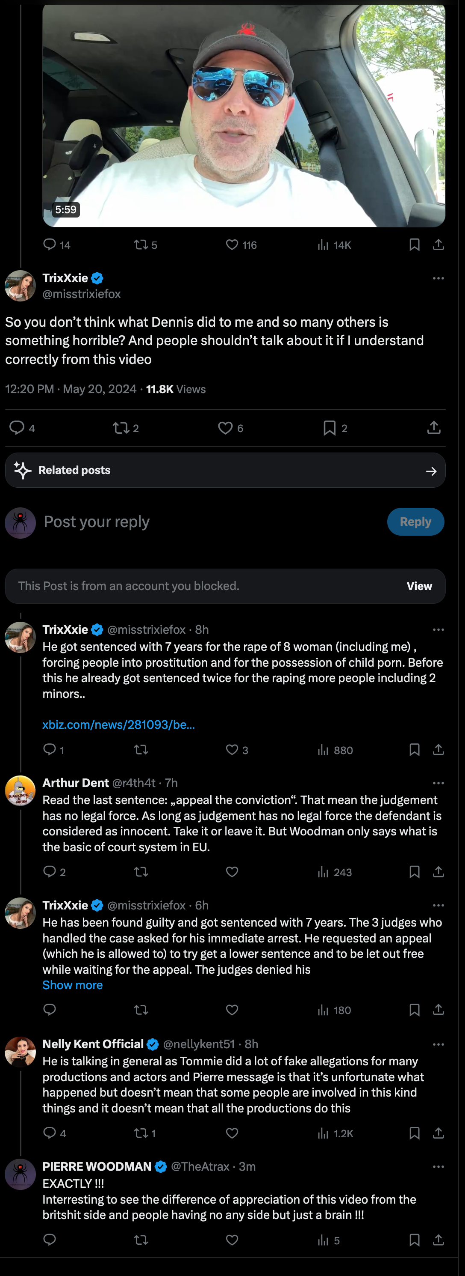Open the xbiz.com news link
The width and height of the screenshot is (465, 1276).
click(x=119, y=724)
